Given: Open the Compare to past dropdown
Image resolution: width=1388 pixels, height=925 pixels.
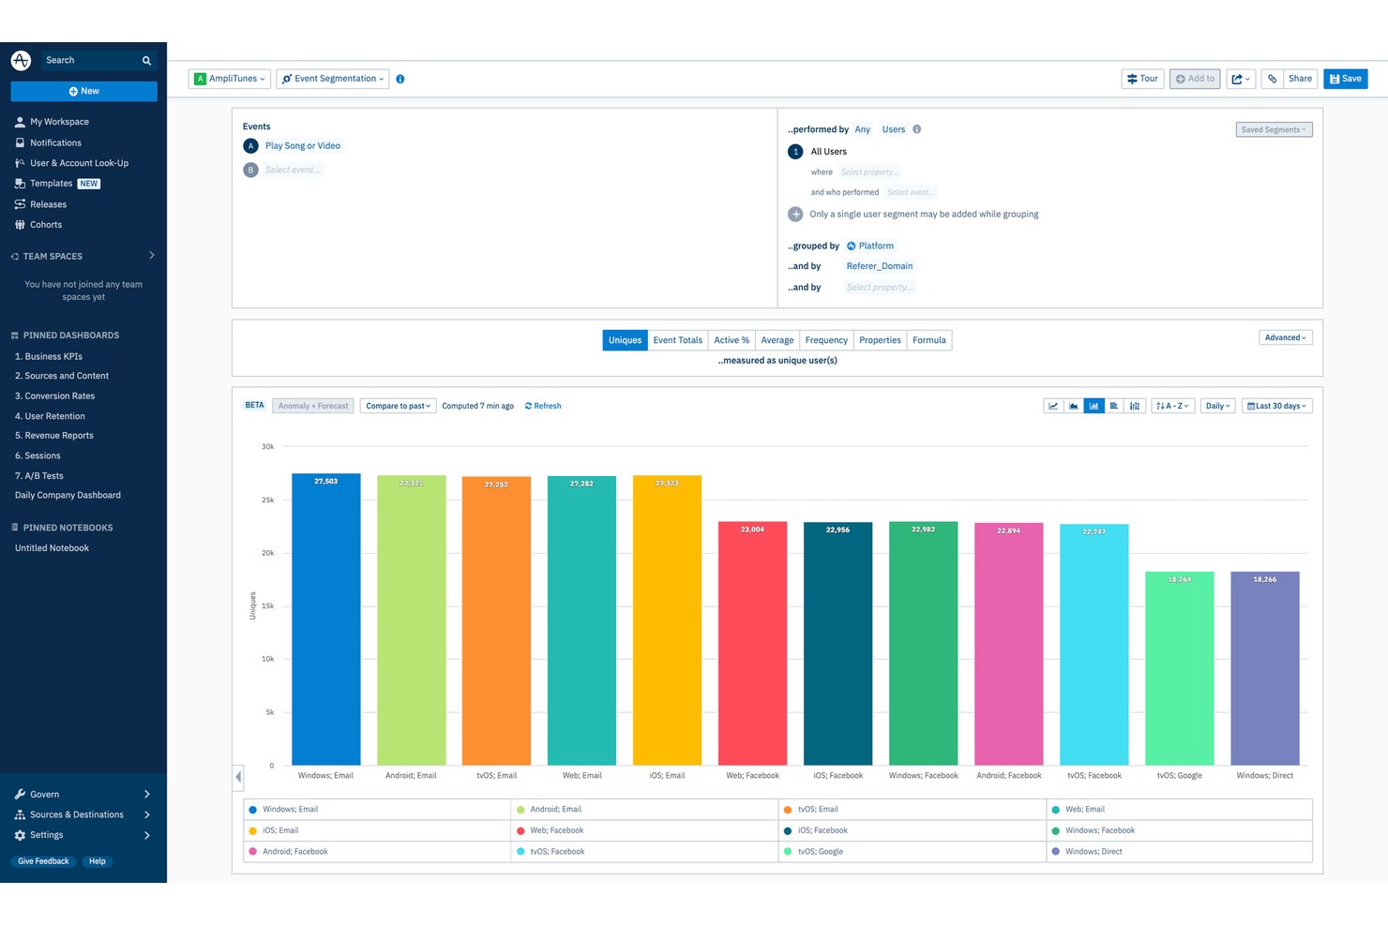Looking at the screenshot, I should tap(399, 406).
